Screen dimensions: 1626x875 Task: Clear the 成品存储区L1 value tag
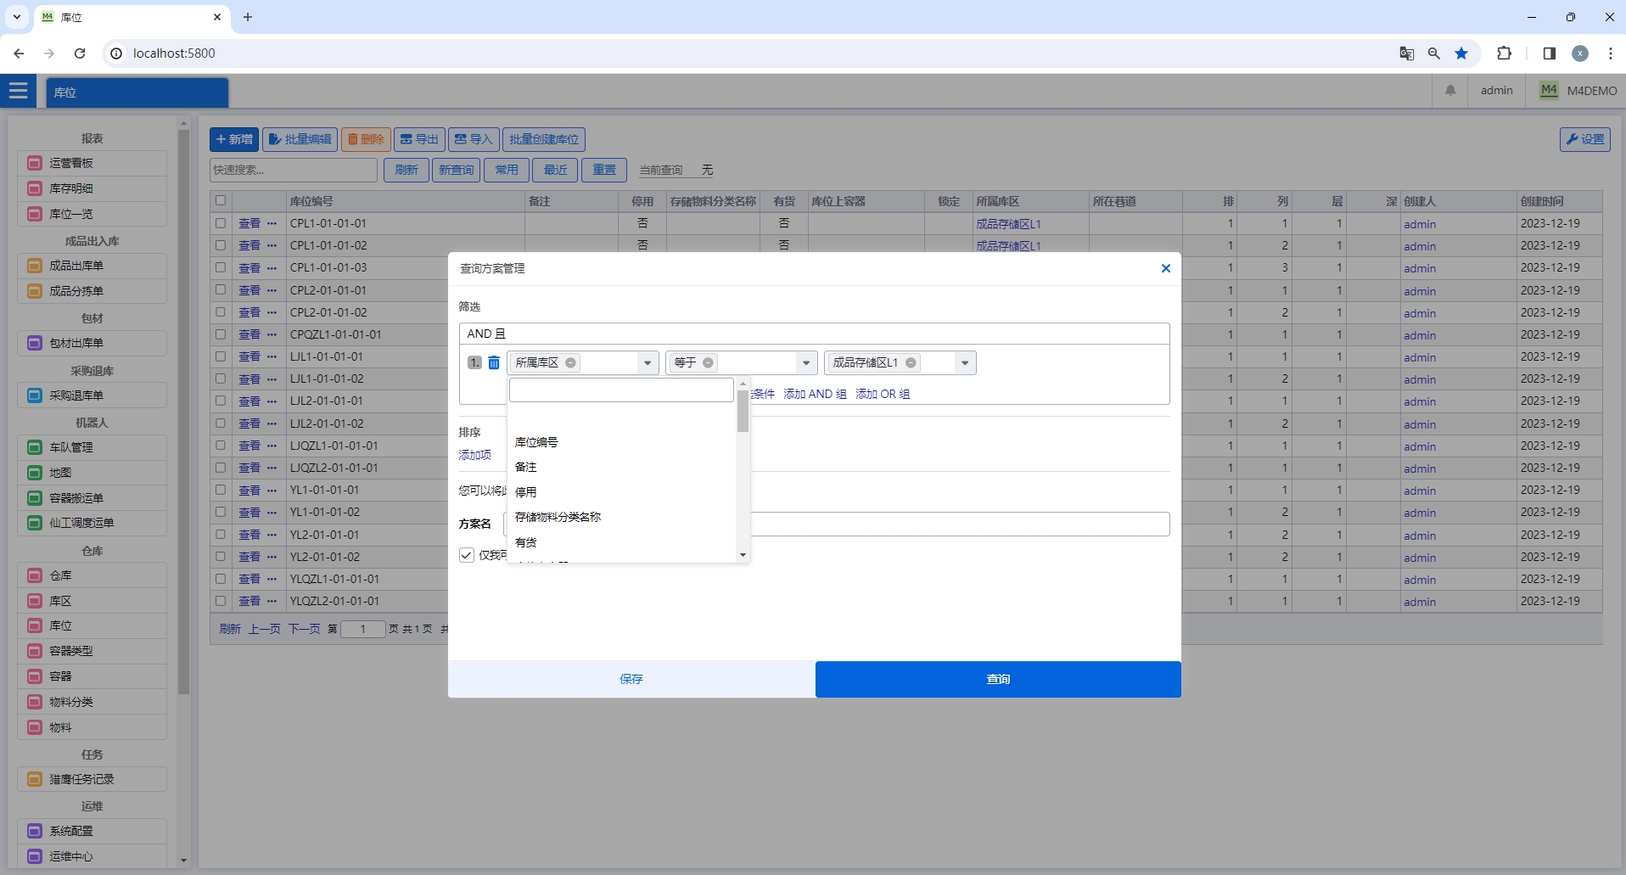pyautogui.click(x=911, y=363)
